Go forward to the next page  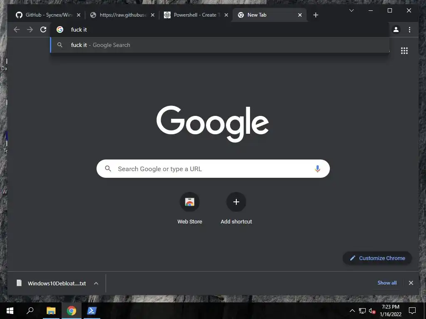[x=30, y=29]
